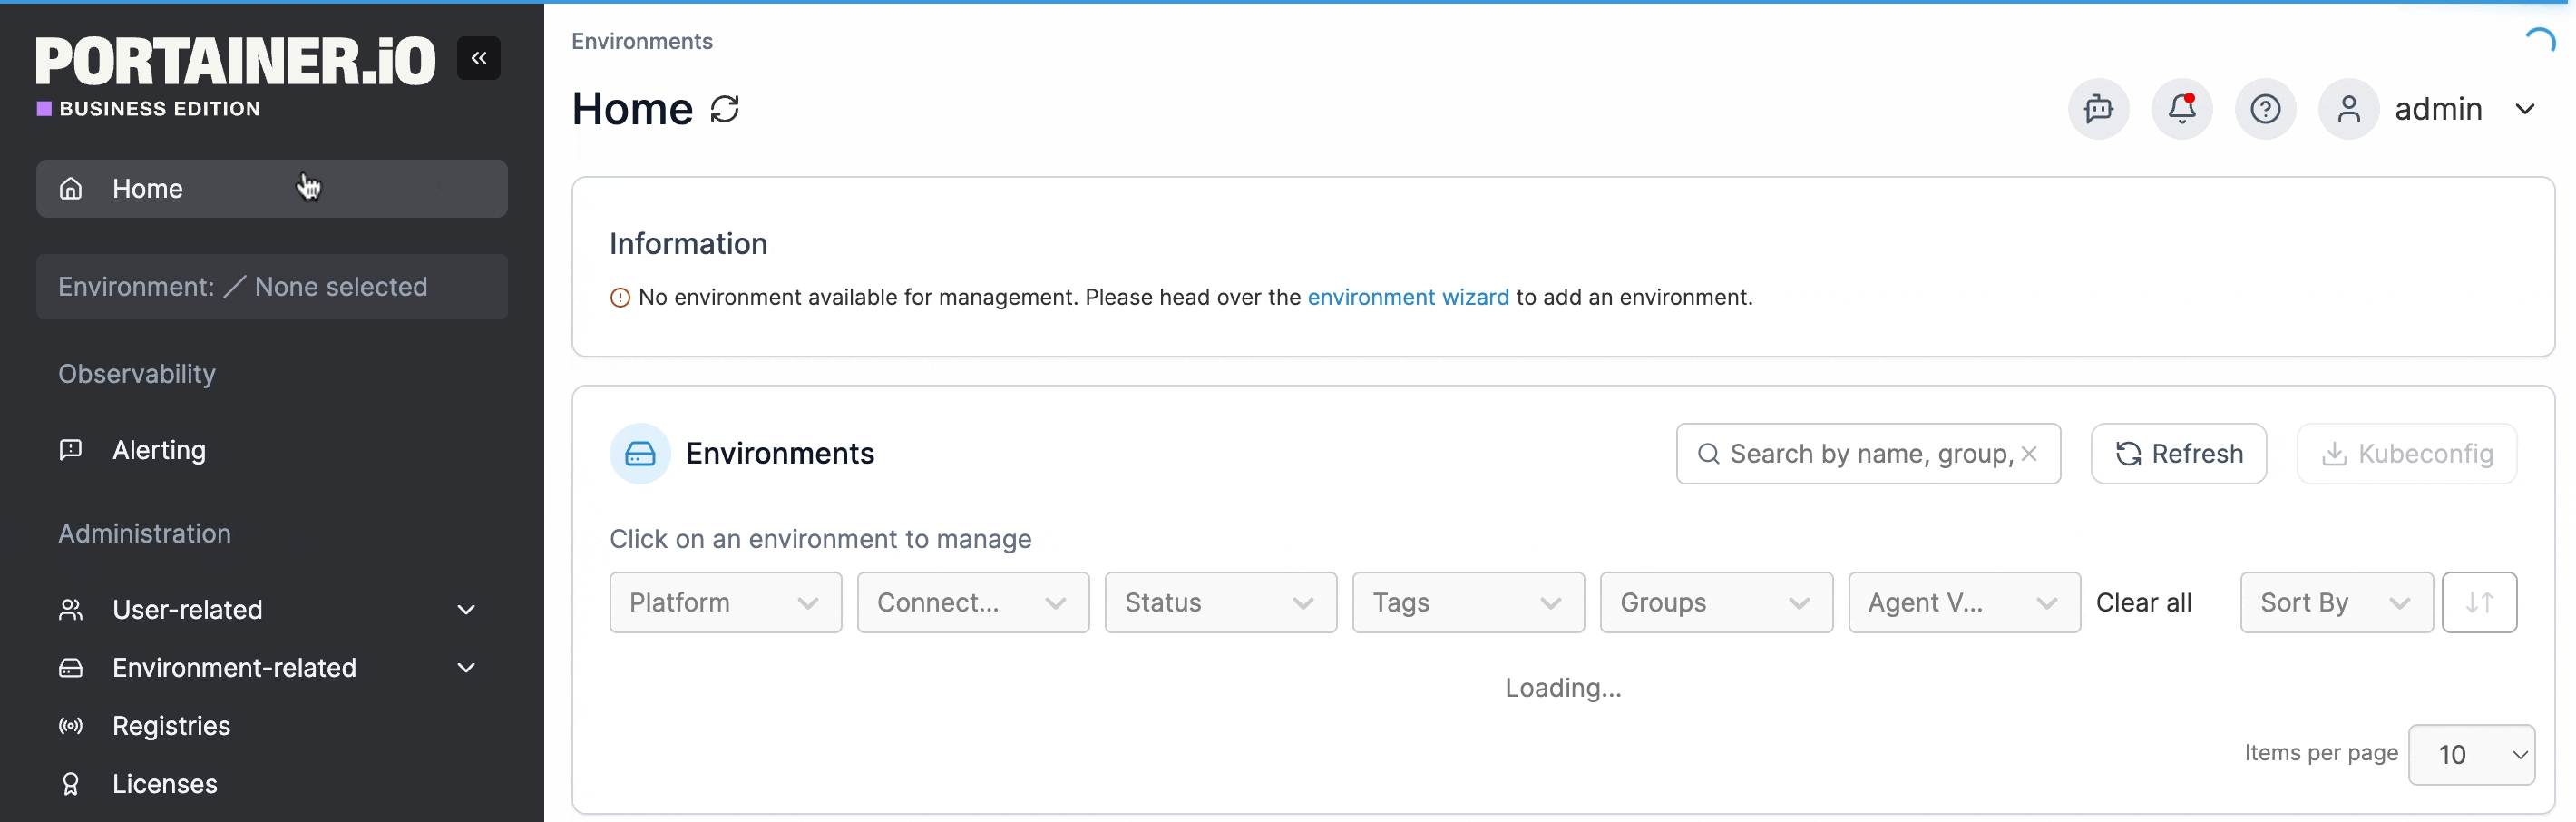
Task: Open Registries in the sidebar
Action: click(171, 726)
